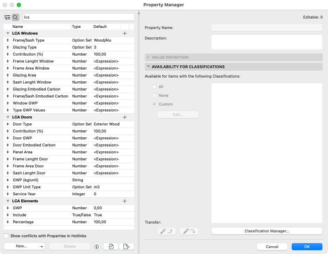Open the info button next to Delete
The image size is (328, 254).
pos(97,247)
